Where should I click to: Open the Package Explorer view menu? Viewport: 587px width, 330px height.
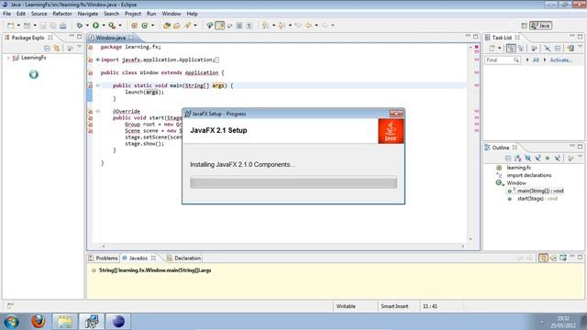tap(80, 48)
